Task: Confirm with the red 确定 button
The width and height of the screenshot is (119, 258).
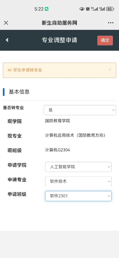Action: click(105, 40)
